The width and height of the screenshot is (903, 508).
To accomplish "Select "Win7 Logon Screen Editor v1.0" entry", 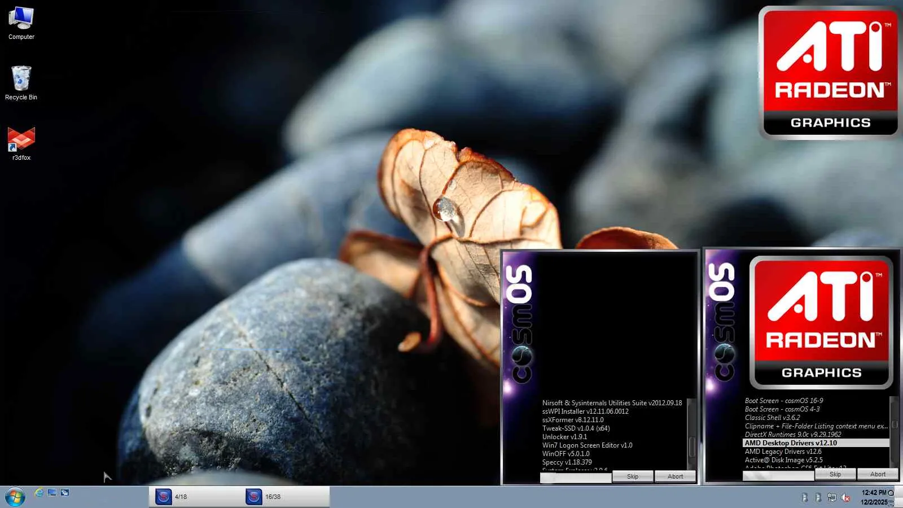I will tap(587, 445).
